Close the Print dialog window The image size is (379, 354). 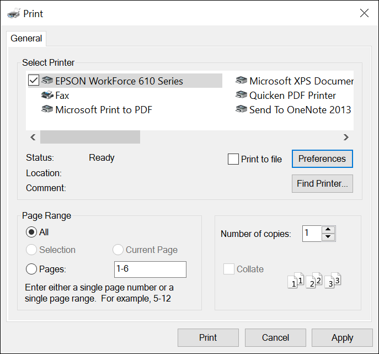[x=364, y=13]
